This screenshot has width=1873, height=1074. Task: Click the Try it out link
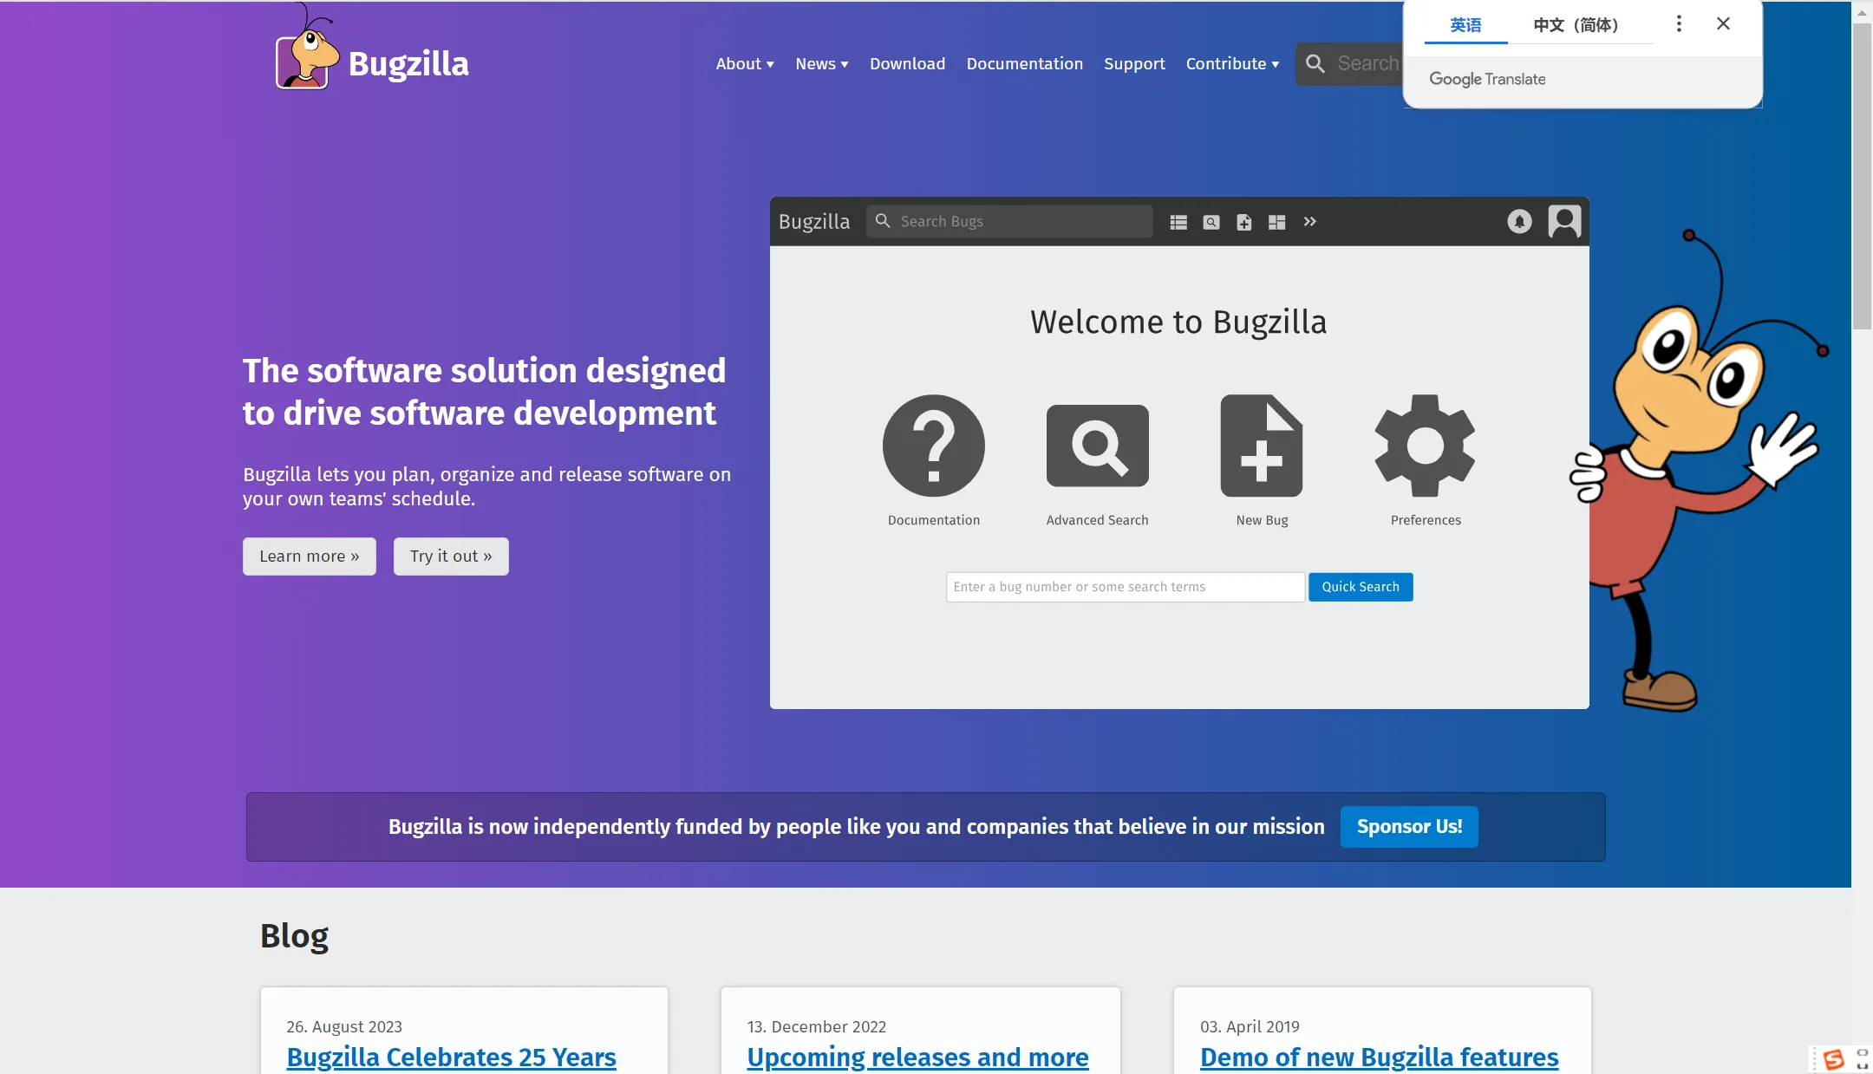(450, 556)
